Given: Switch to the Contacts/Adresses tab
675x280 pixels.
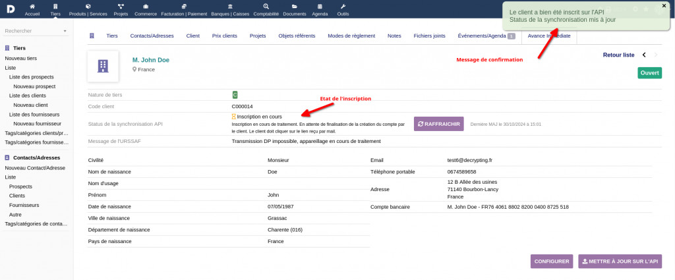Looking at the screenshot, I should (x=152, y=36).
